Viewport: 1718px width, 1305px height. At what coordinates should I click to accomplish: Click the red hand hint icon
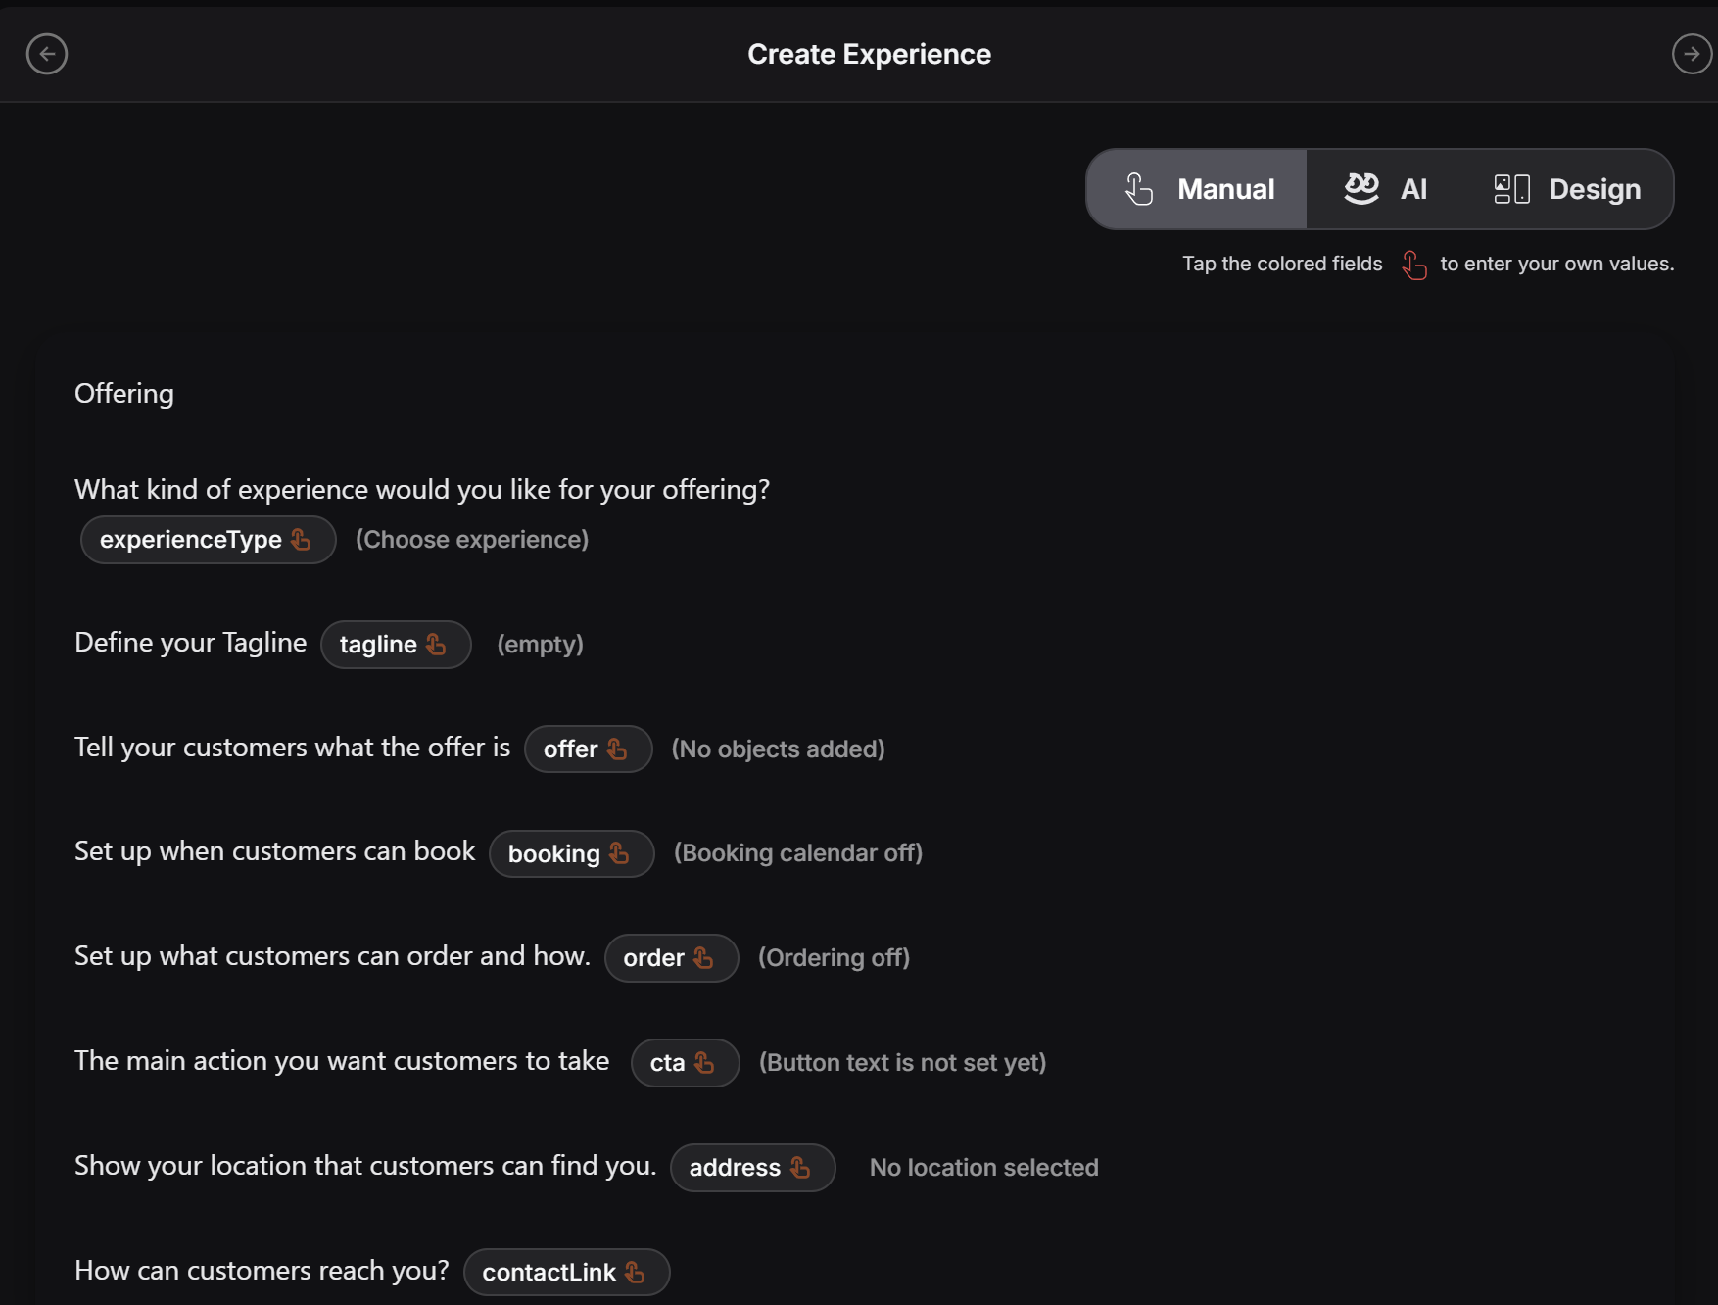click(1413, 265)
